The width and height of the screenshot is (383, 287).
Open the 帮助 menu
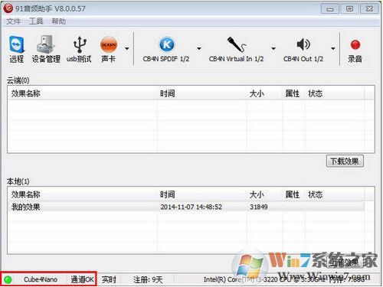click(x=59, y=21)
